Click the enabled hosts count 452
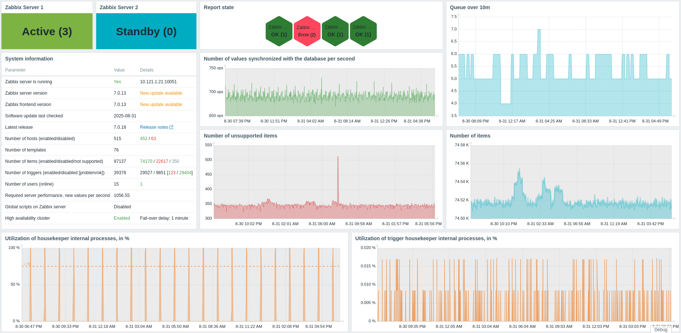 click(x=144, y=139)
